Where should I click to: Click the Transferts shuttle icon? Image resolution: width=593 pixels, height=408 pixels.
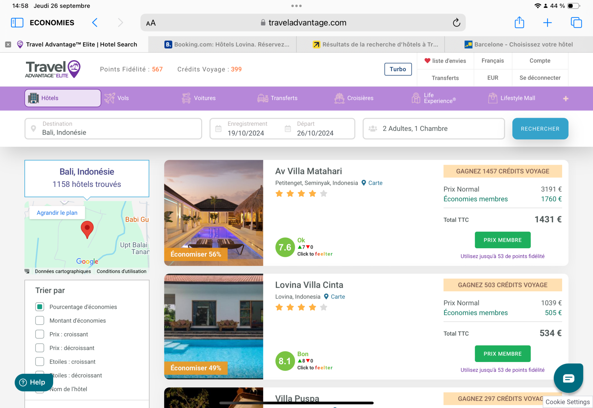263,98
